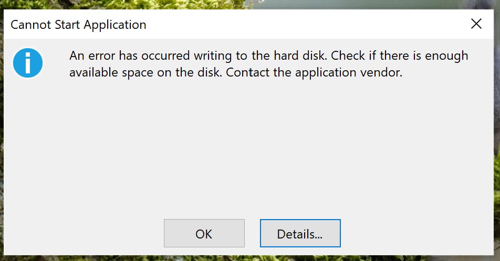Click the blank space right of Details
500x261 pixels.
(415, 233)
